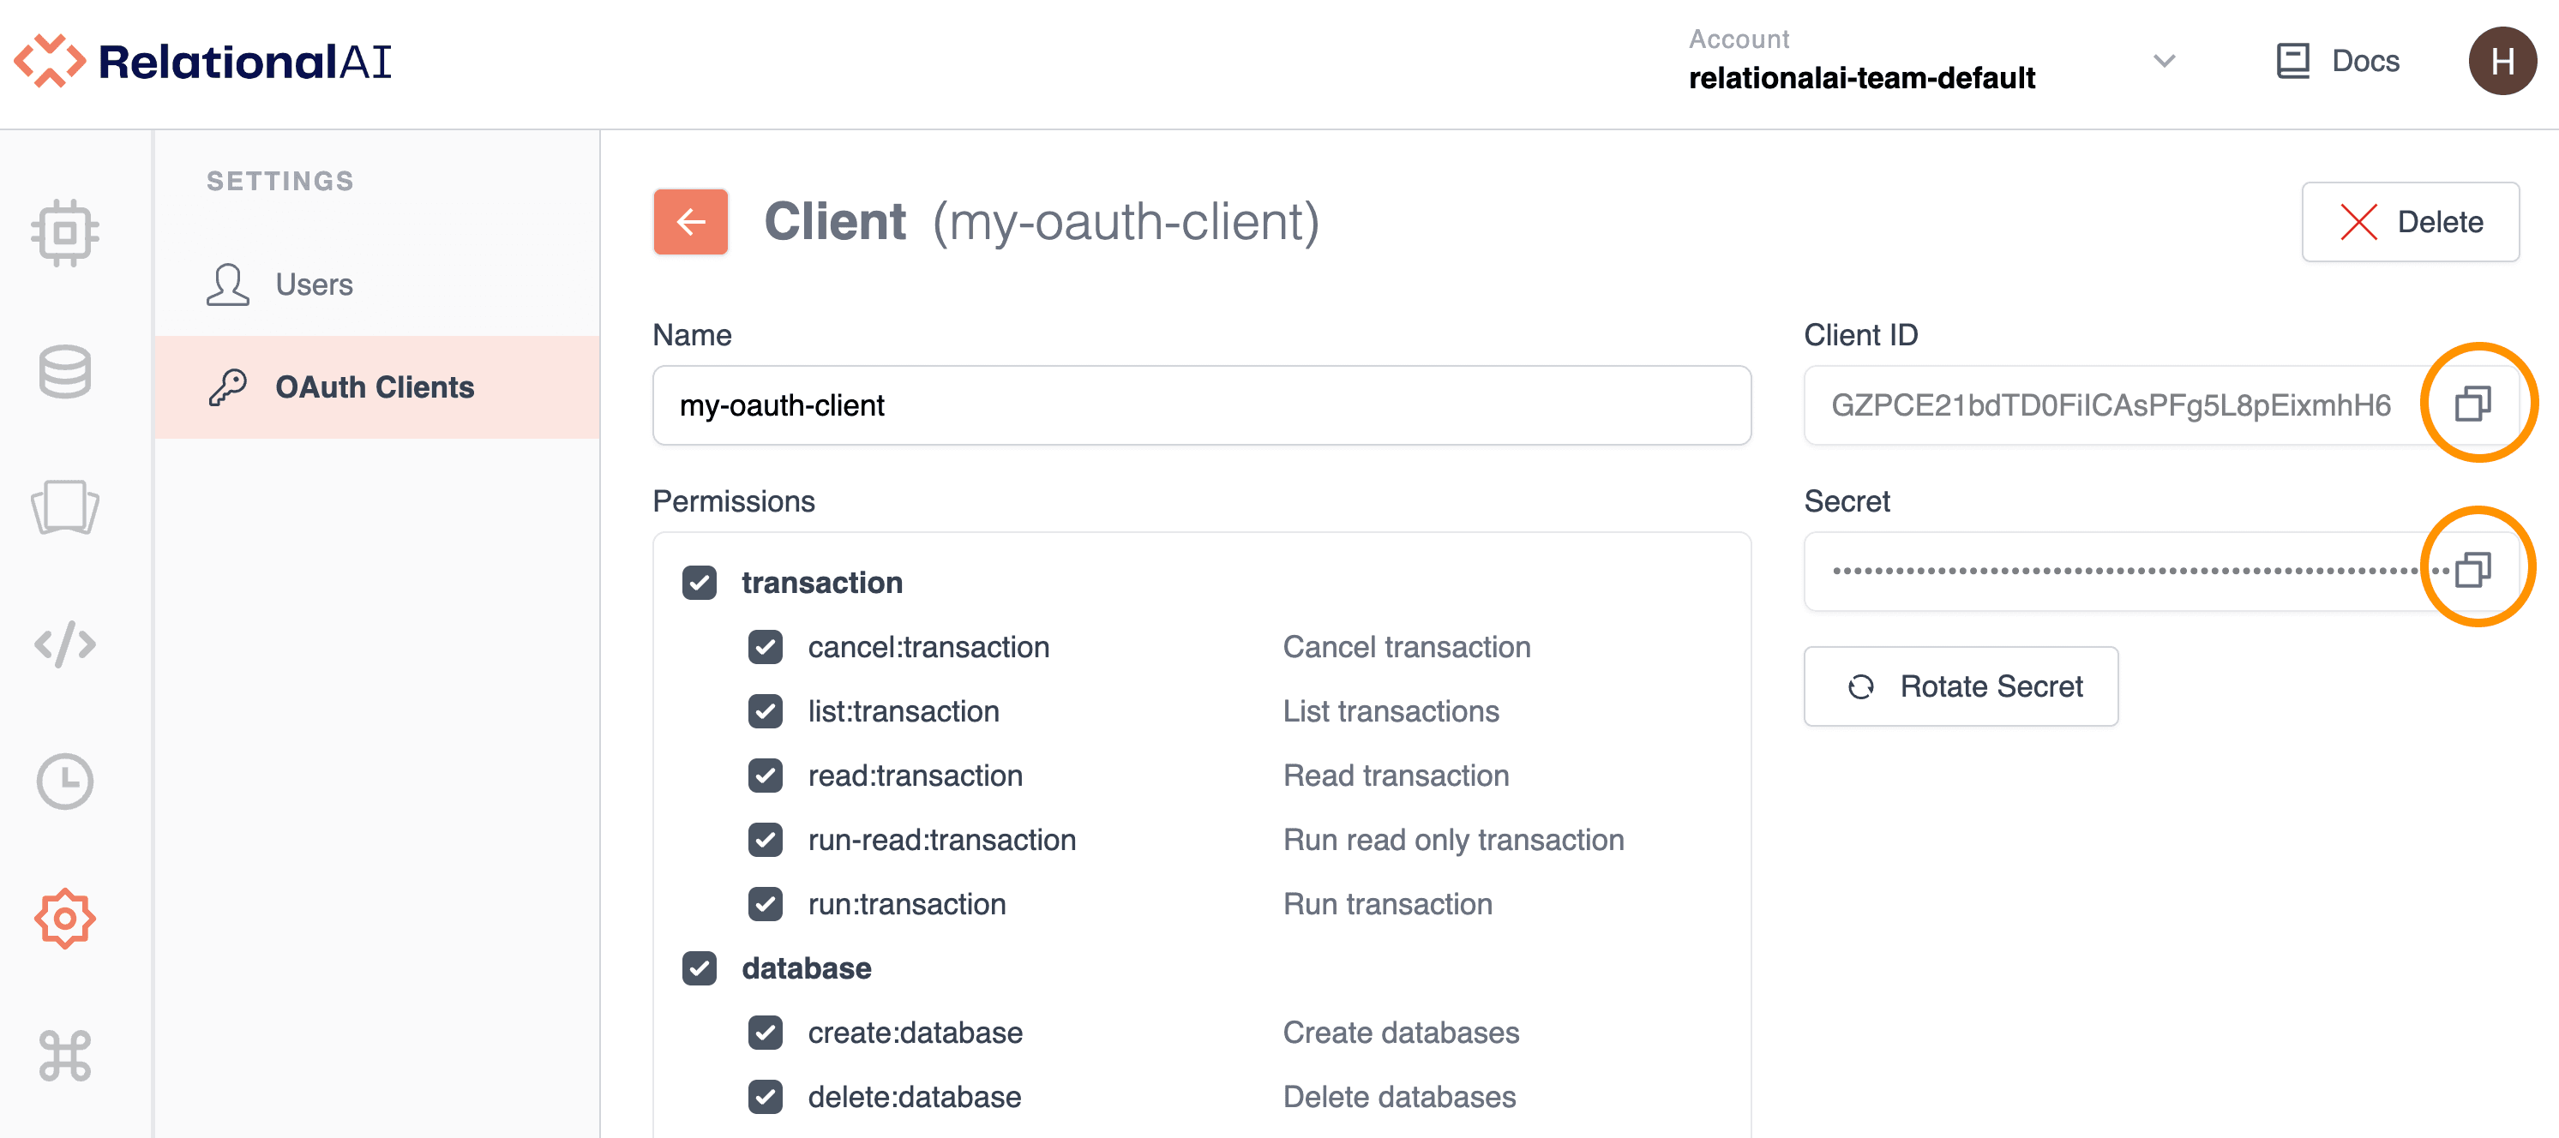Viewport: 2559px width, 1138px height.
Task: Toggle the create:database permission checkbox
Action: click(x=765, y=1033)
